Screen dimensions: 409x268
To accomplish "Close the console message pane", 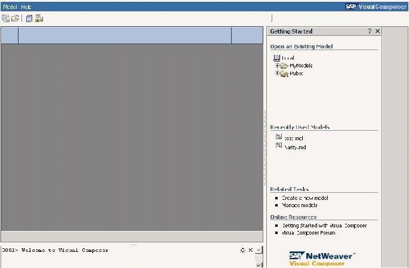I will point(250,251).
